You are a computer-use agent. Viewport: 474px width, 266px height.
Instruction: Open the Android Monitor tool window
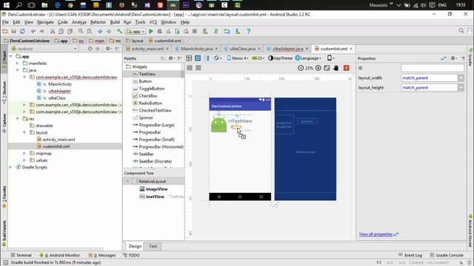60,255
